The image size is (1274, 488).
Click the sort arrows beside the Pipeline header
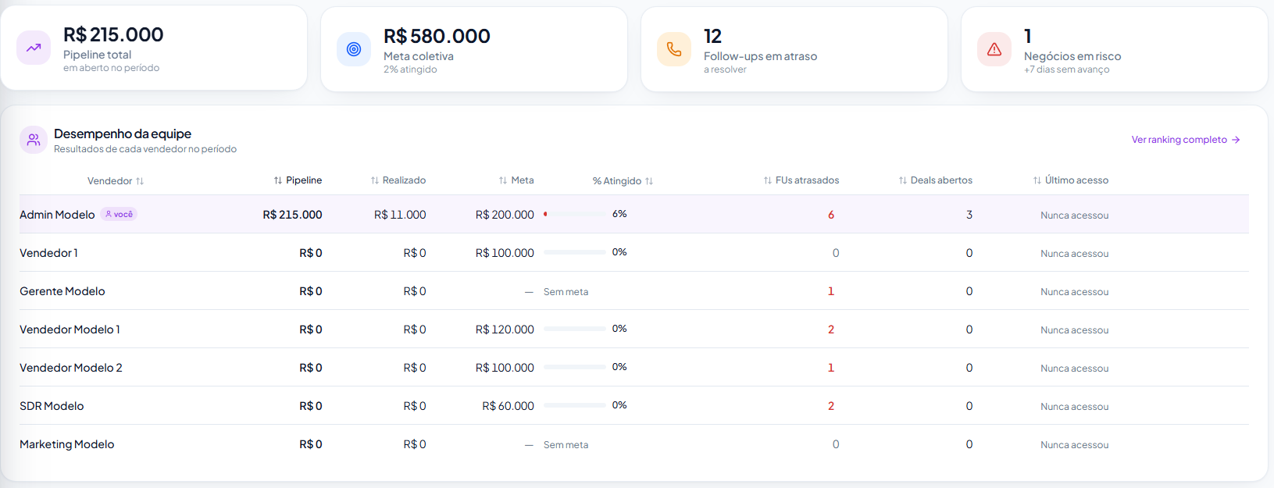(278, 180)
